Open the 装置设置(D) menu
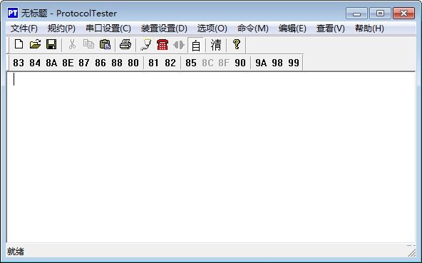 point(164,29)
